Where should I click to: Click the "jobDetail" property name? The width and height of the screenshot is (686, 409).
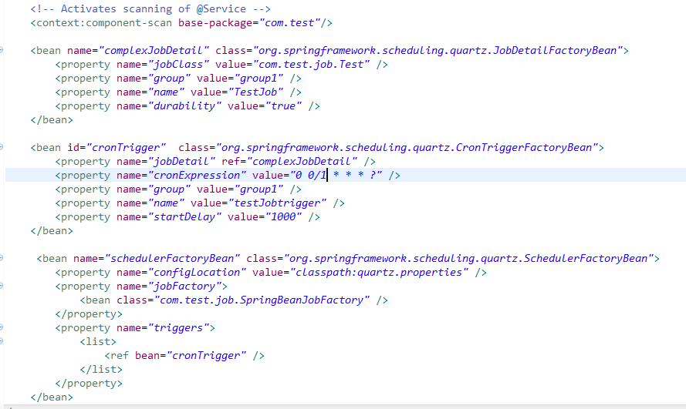tap(181, 162)
